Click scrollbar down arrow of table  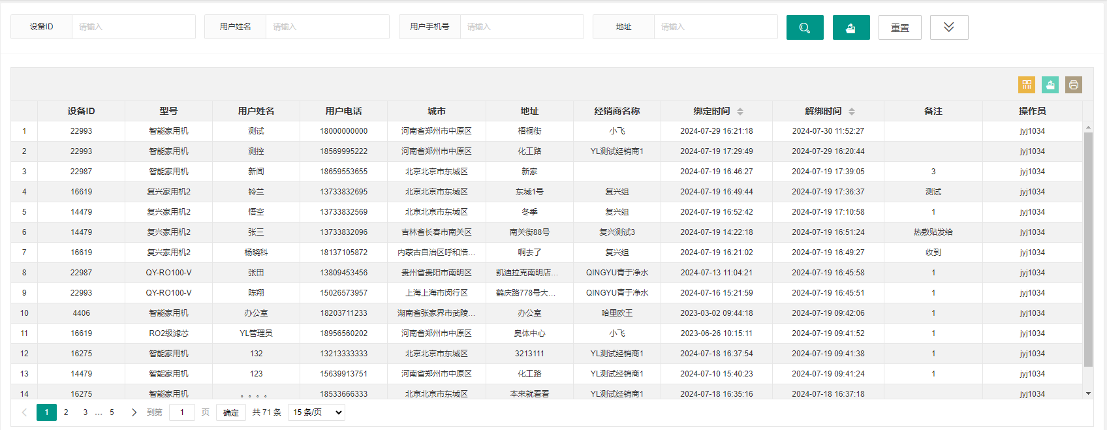tap(1088, 393)
